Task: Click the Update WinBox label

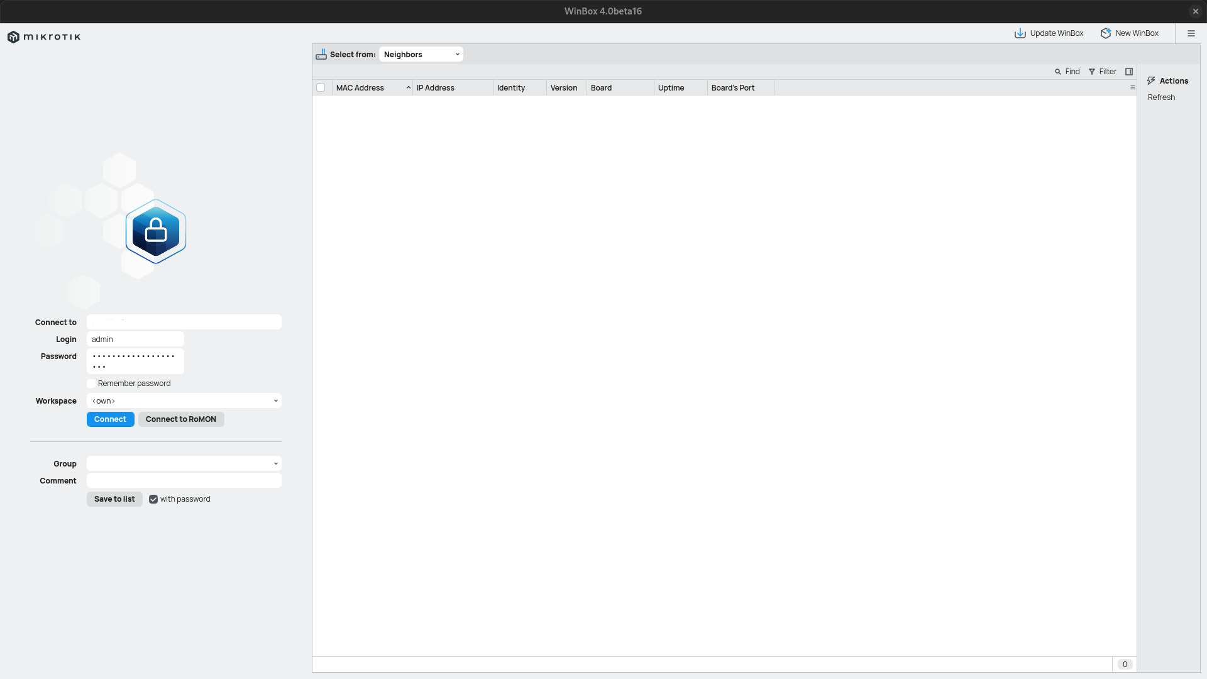Action: click(x=1057, y=33)
